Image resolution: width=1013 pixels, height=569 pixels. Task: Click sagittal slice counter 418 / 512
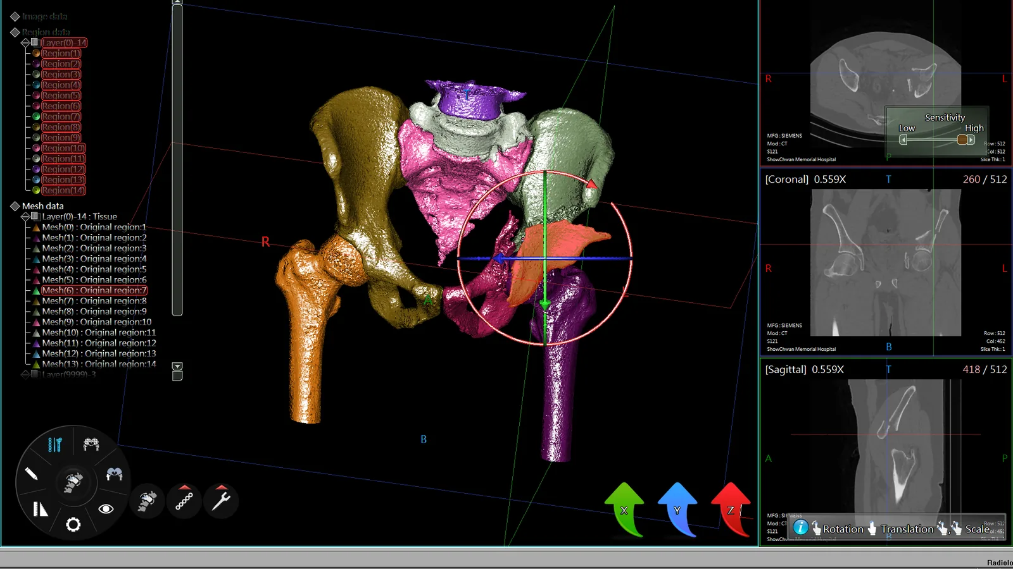985,369
